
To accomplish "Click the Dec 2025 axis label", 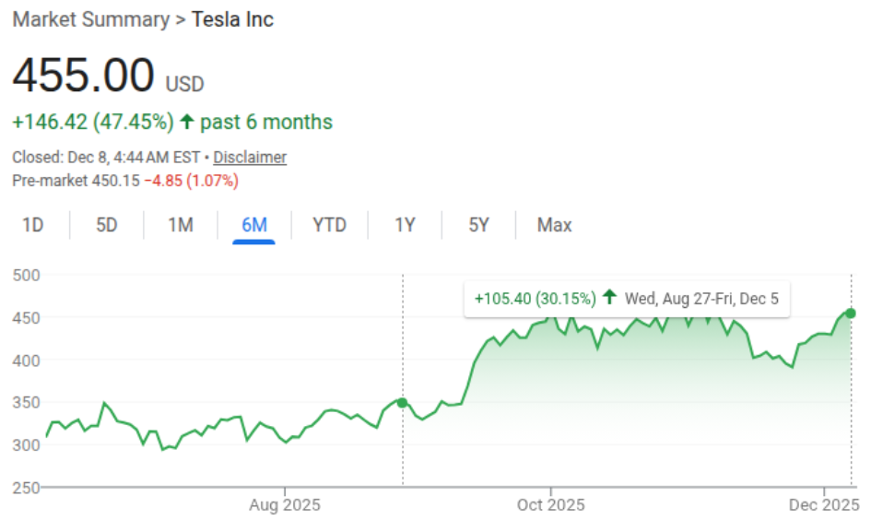I will (x=824, y=505).
